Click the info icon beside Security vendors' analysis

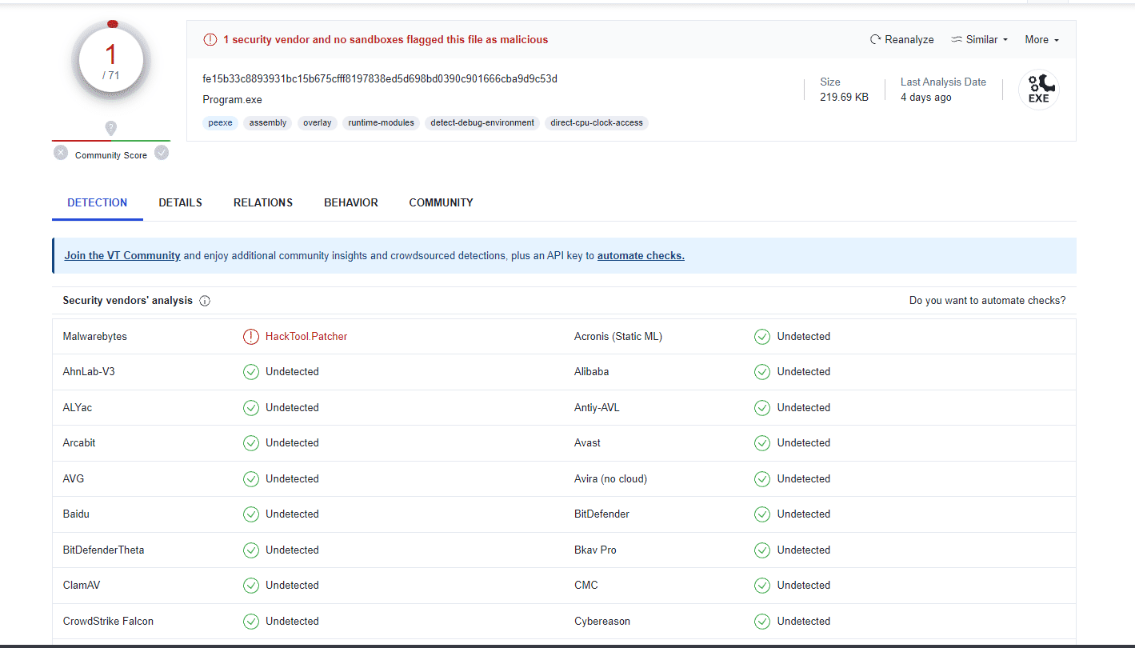[205, 301]
